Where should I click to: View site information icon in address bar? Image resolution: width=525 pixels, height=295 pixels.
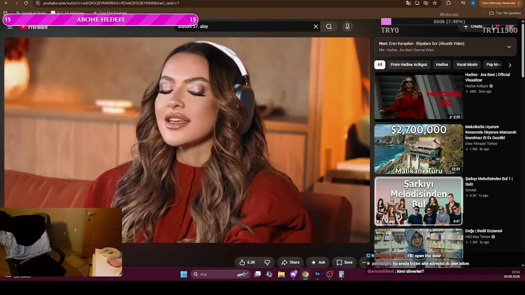pos(38,3)
